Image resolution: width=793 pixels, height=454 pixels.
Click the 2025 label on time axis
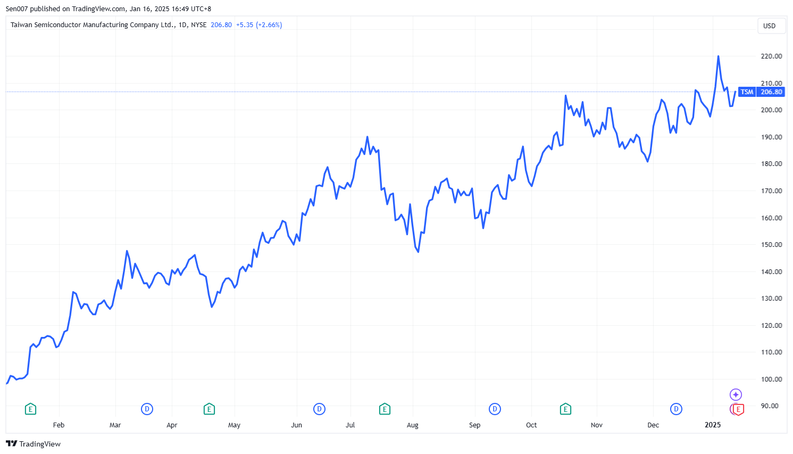click(713, 425)
